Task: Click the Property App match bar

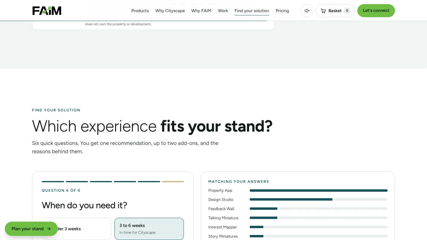Action: (x=318, y=191)
